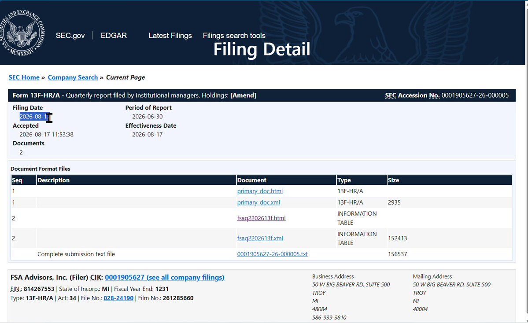This screenshot has height=323, width=528.
Task: Click the Business Address label
Action: pyautogui.click(x=332, y=276)
